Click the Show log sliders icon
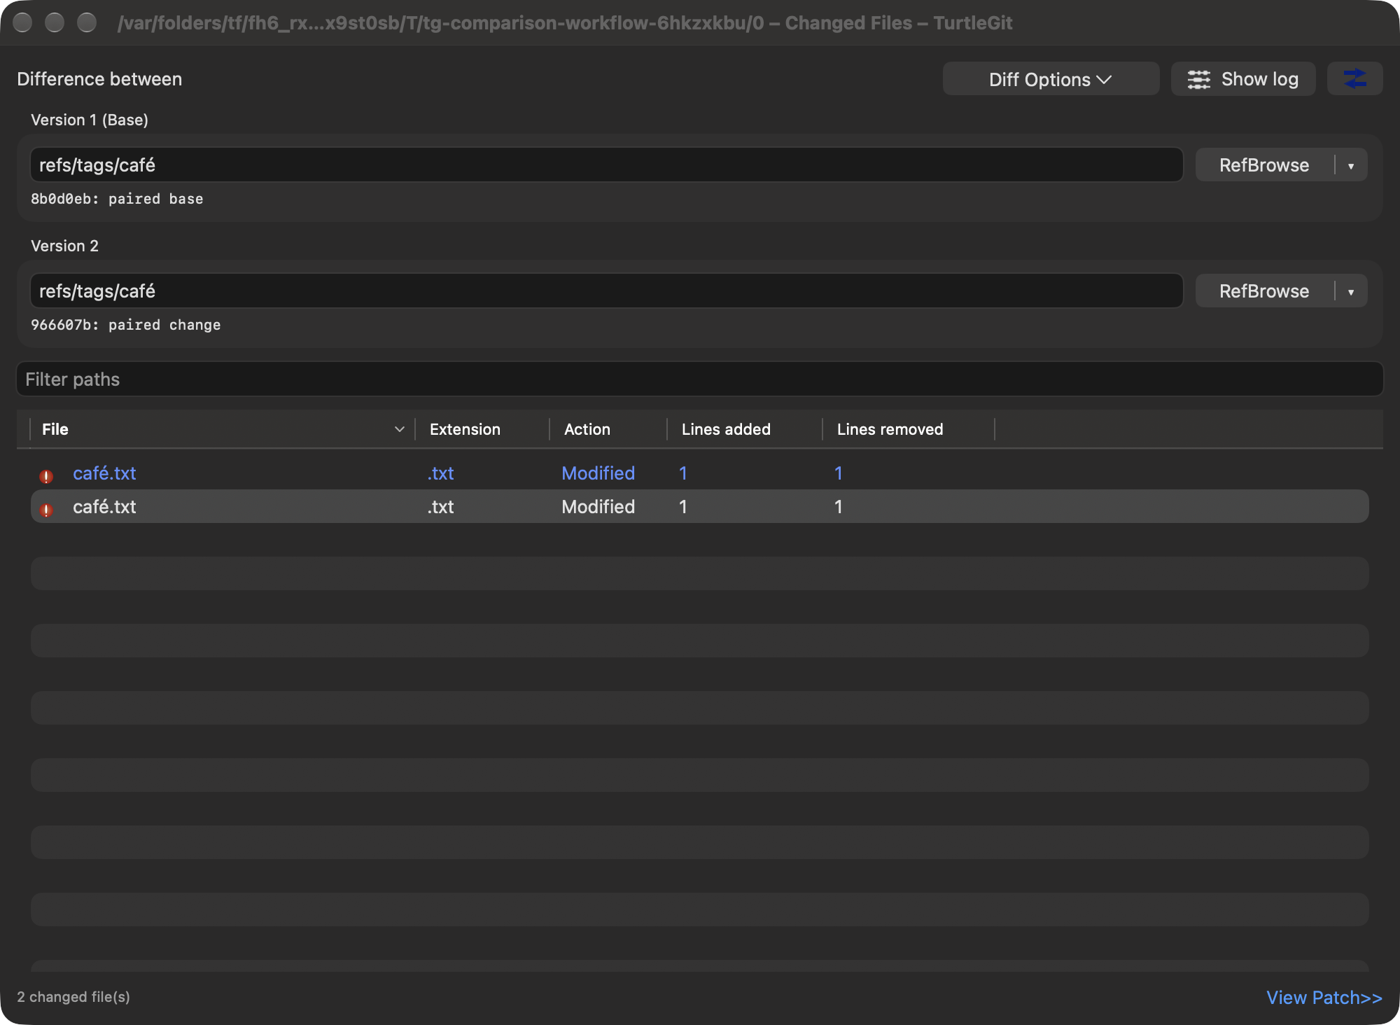The width and height of the screenshot is (1400, 1025). pos(1198,80)
